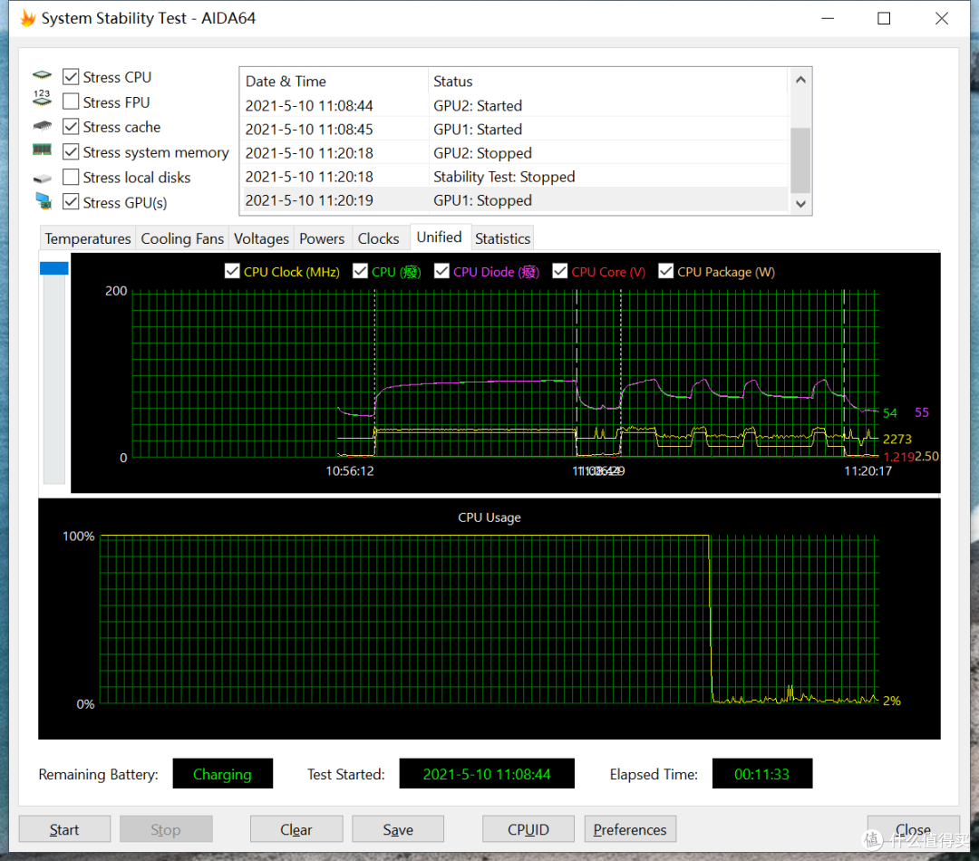
Task: Click the cache chip icon beside Stress cache
Action: (x=42, y=126)
